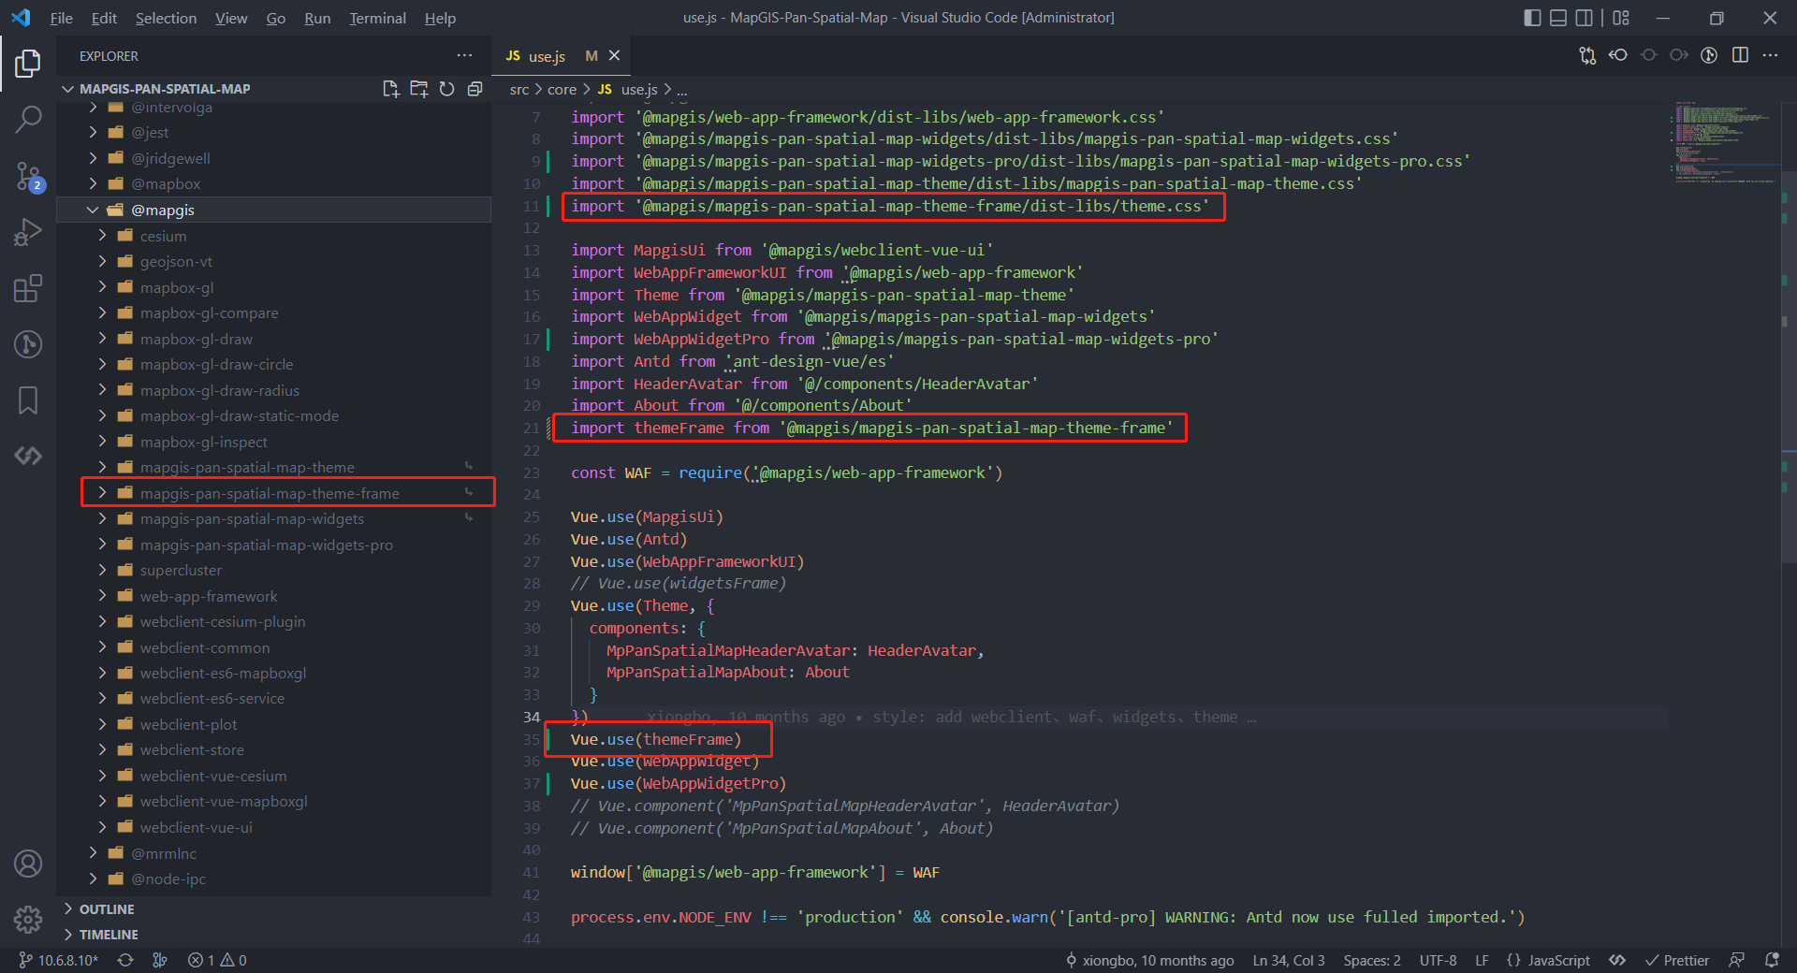Select the supercluster folder row
Image resolution: width=1797 pixels, height=973 pixels.
pyautogui.click(x=273, y=570)
